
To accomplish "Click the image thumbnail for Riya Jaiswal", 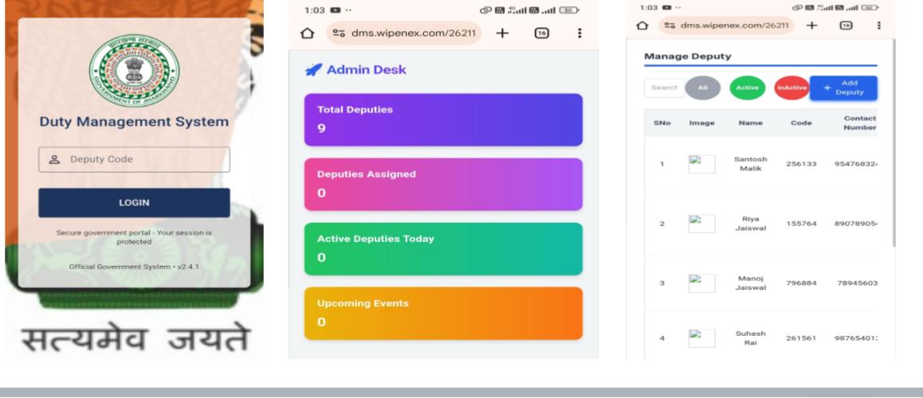I will coord(701,224).
